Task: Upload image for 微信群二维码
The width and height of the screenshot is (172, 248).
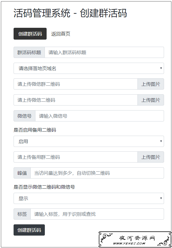Action: 151,84
